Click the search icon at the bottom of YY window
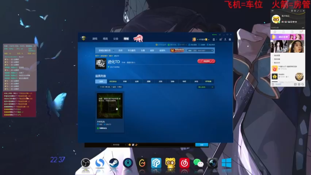Viewport: 311px width, 175px height. (302, 84)
